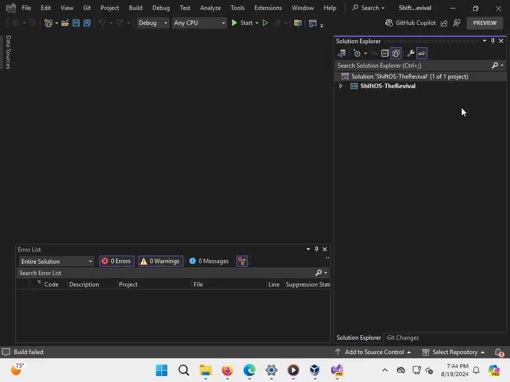Viewport: 510px width, 382px height.
Task: Click the Start Without Debugging play icon
Action: (x=265, y=23)
